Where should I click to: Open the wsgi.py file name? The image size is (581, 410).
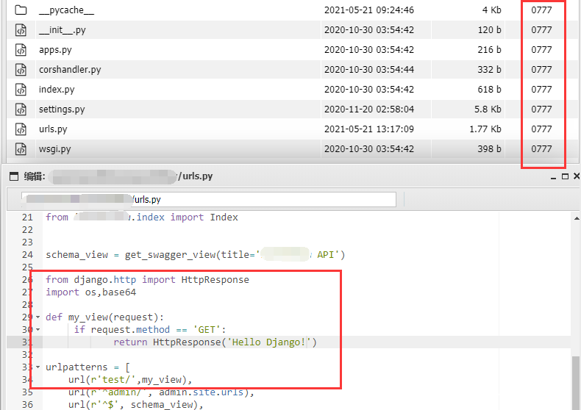pyautogui.click(x=55, y=149)
